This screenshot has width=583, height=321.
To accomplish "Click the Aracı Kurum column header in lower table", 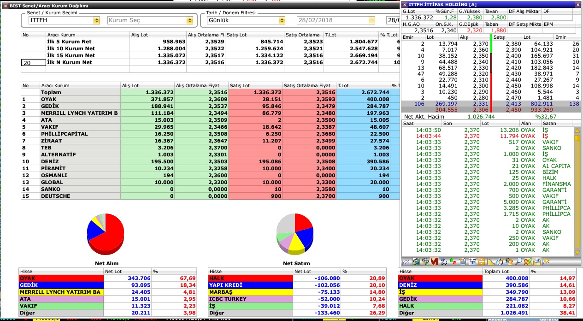I will tap(80, 85).
